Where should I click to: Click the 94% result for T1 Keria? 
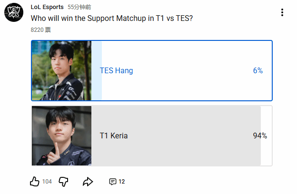pyautogui.click(x=260, y=136)
